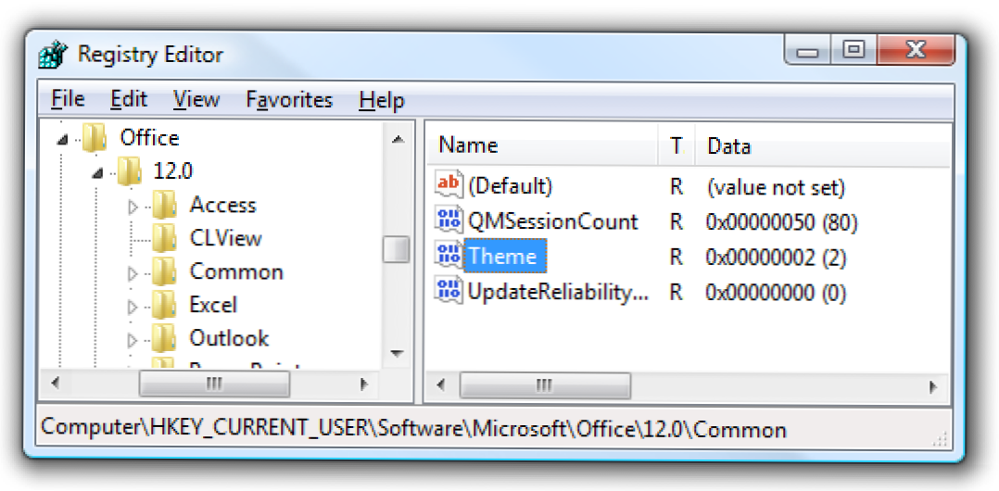Click the values pane horizontal scrollbar thumb
The width and height of the screenshot is (999, 491).
coord(545,384)
